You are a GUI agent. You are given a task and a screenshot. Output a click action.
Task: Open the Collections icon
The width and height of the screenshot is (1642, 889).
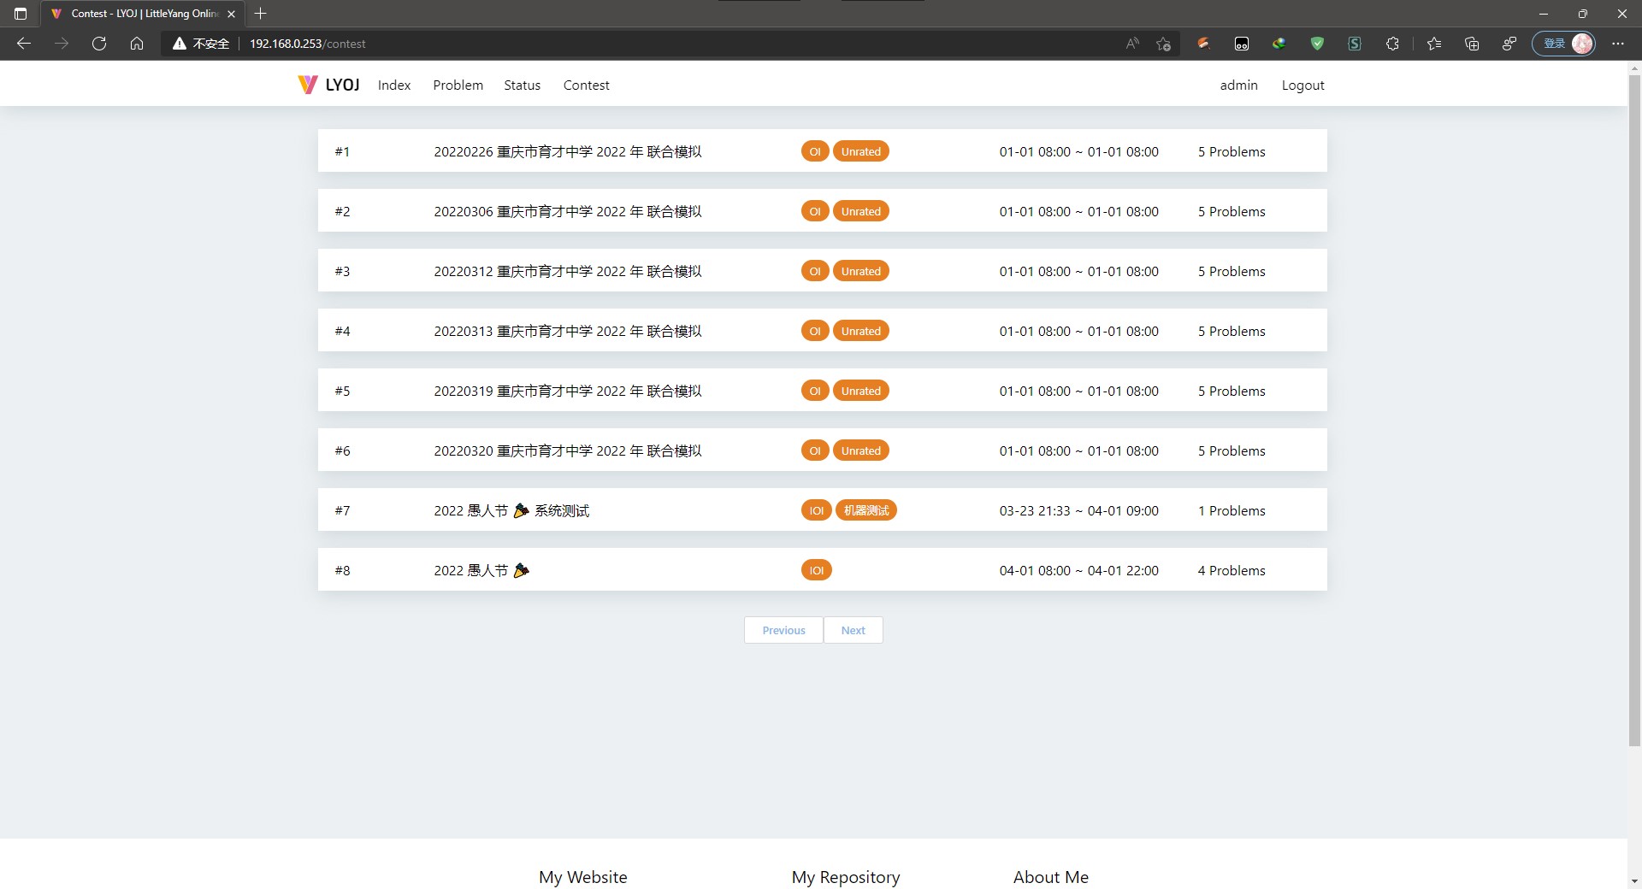click(1472, 43)
